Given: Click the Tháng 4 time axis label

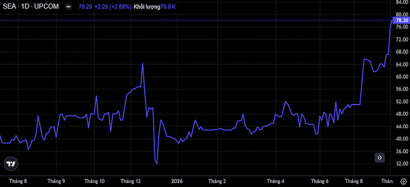Looking at the screenshot, I should 276,181.
